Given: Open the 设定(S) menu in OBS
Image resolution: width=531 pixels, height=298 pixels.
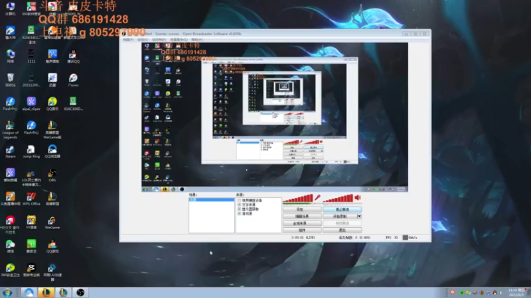Looking at the screenshot, I should [x=143, y=40].
